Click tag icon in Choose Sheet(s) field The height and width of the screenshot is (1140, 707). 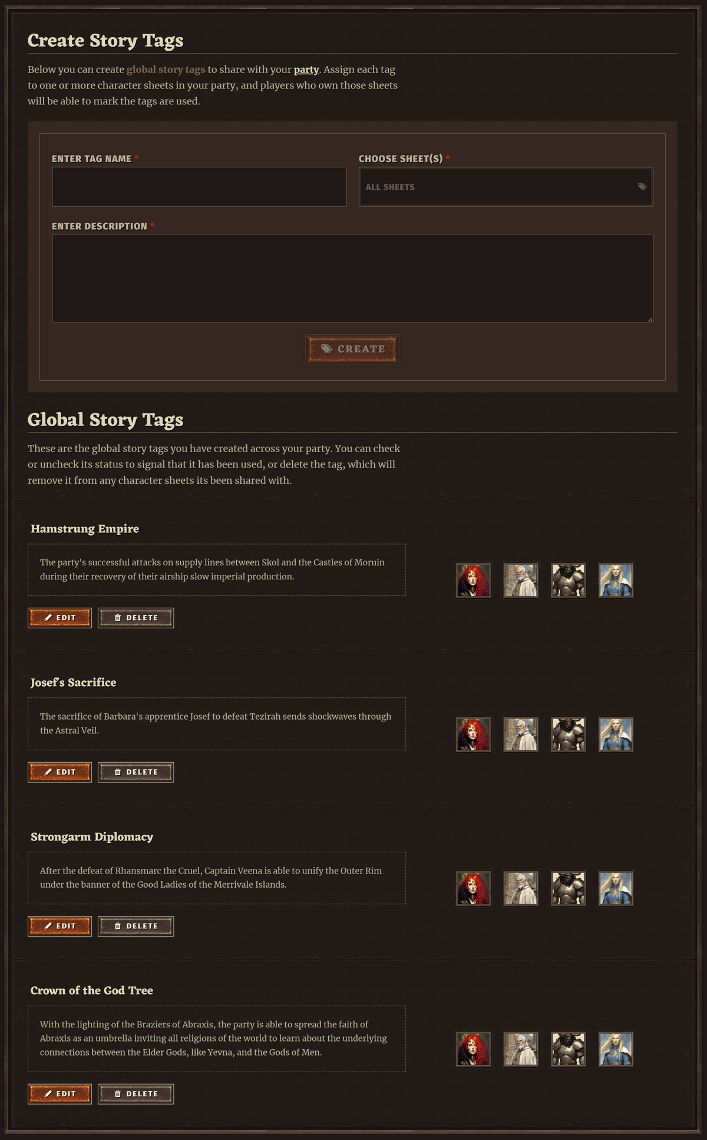[x=642, y=187]
